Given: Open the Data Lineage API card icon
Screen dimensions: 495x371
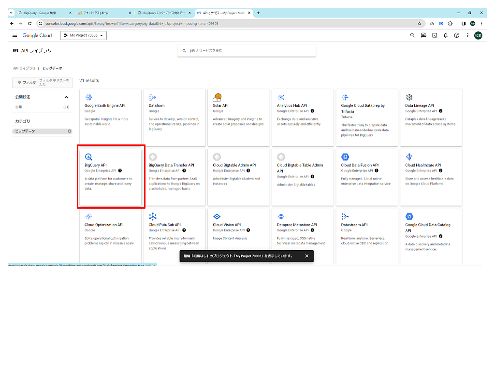Looking at the screenshot, I should (x=409, y=97).
